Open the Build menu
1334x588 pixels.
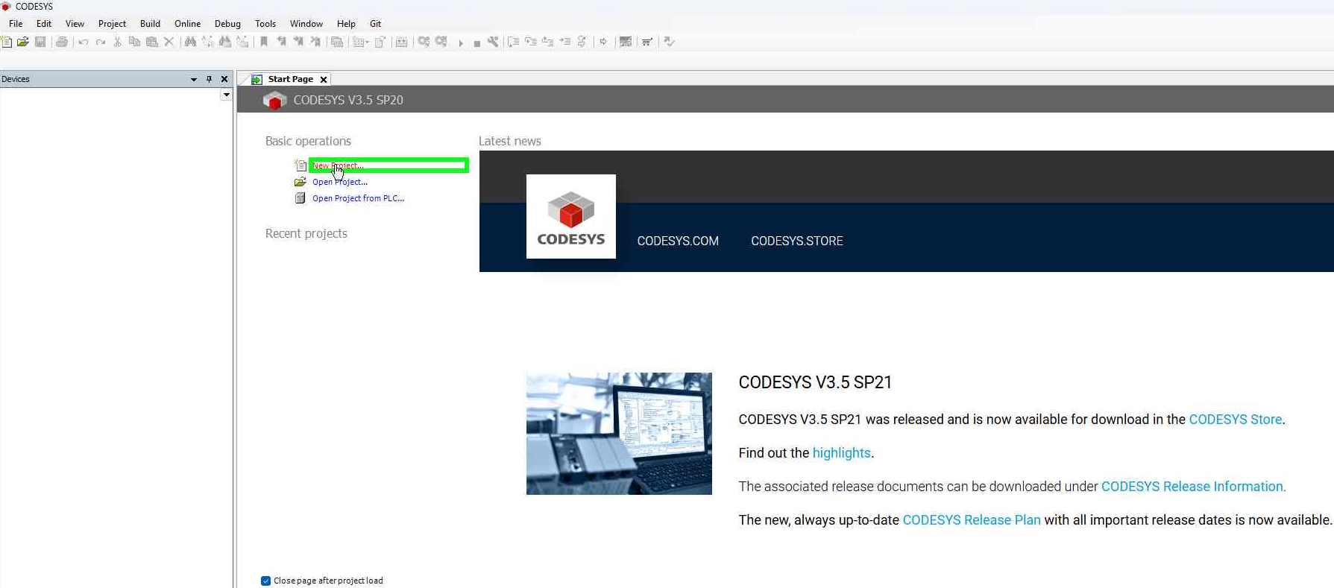coord(150,24)
